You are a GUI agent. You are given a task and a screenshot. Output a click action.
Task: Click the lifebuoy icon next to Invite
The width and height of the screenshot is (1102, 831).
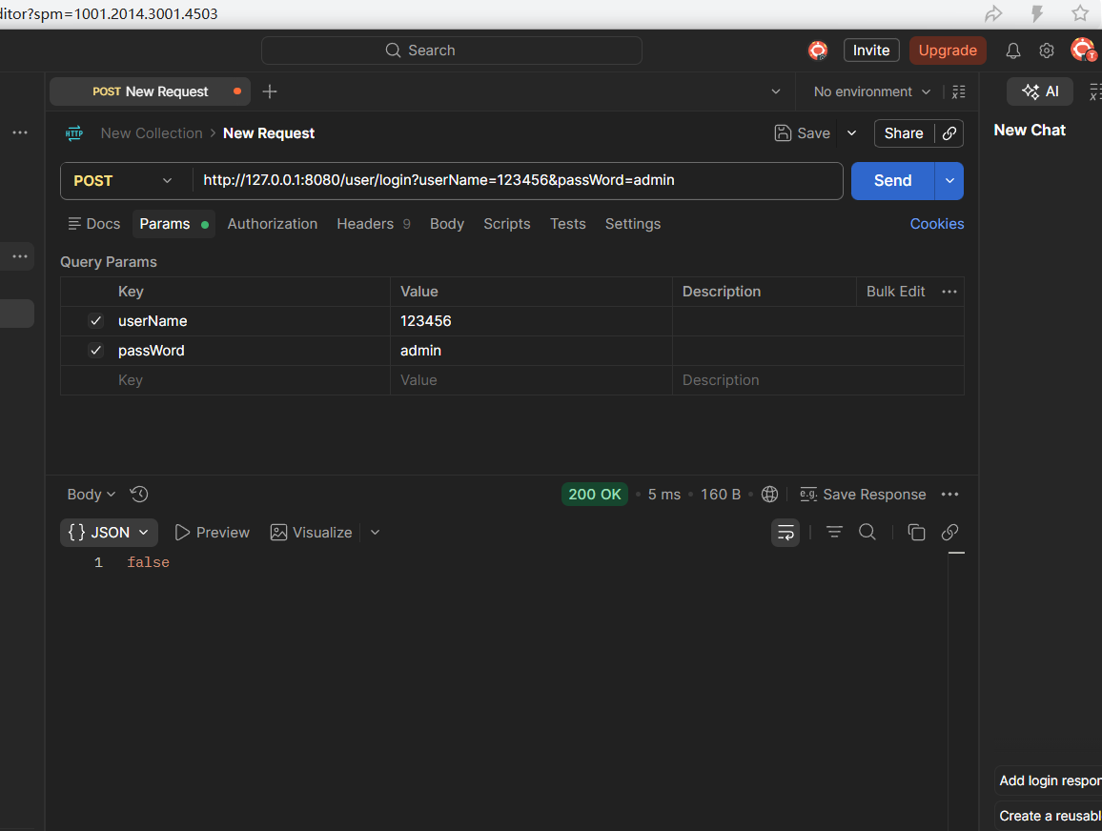(817, 51)
